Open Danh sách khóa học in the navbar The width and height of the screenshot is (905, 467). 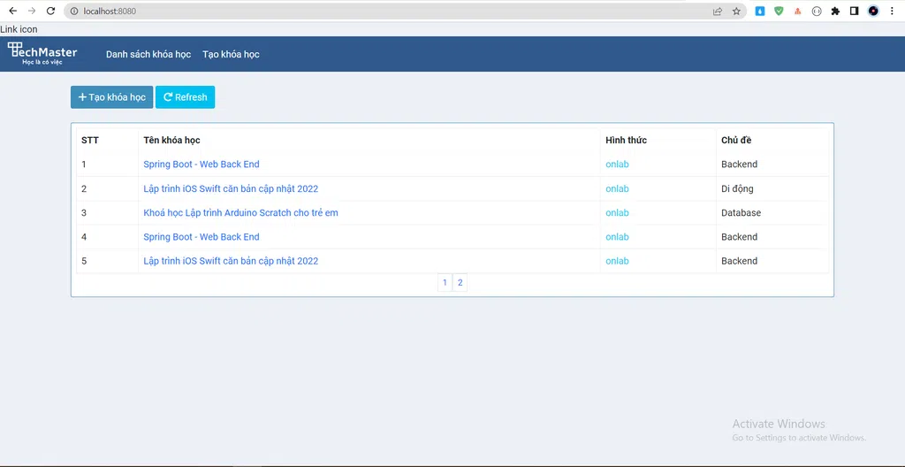148,54
